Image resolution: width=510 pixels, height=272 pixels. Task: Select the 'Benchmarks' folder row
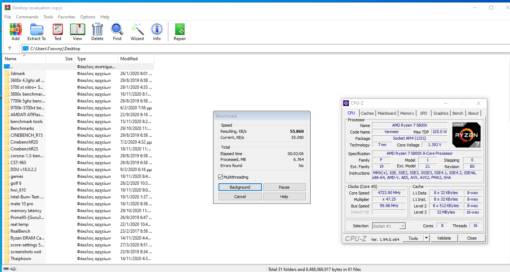79,128
